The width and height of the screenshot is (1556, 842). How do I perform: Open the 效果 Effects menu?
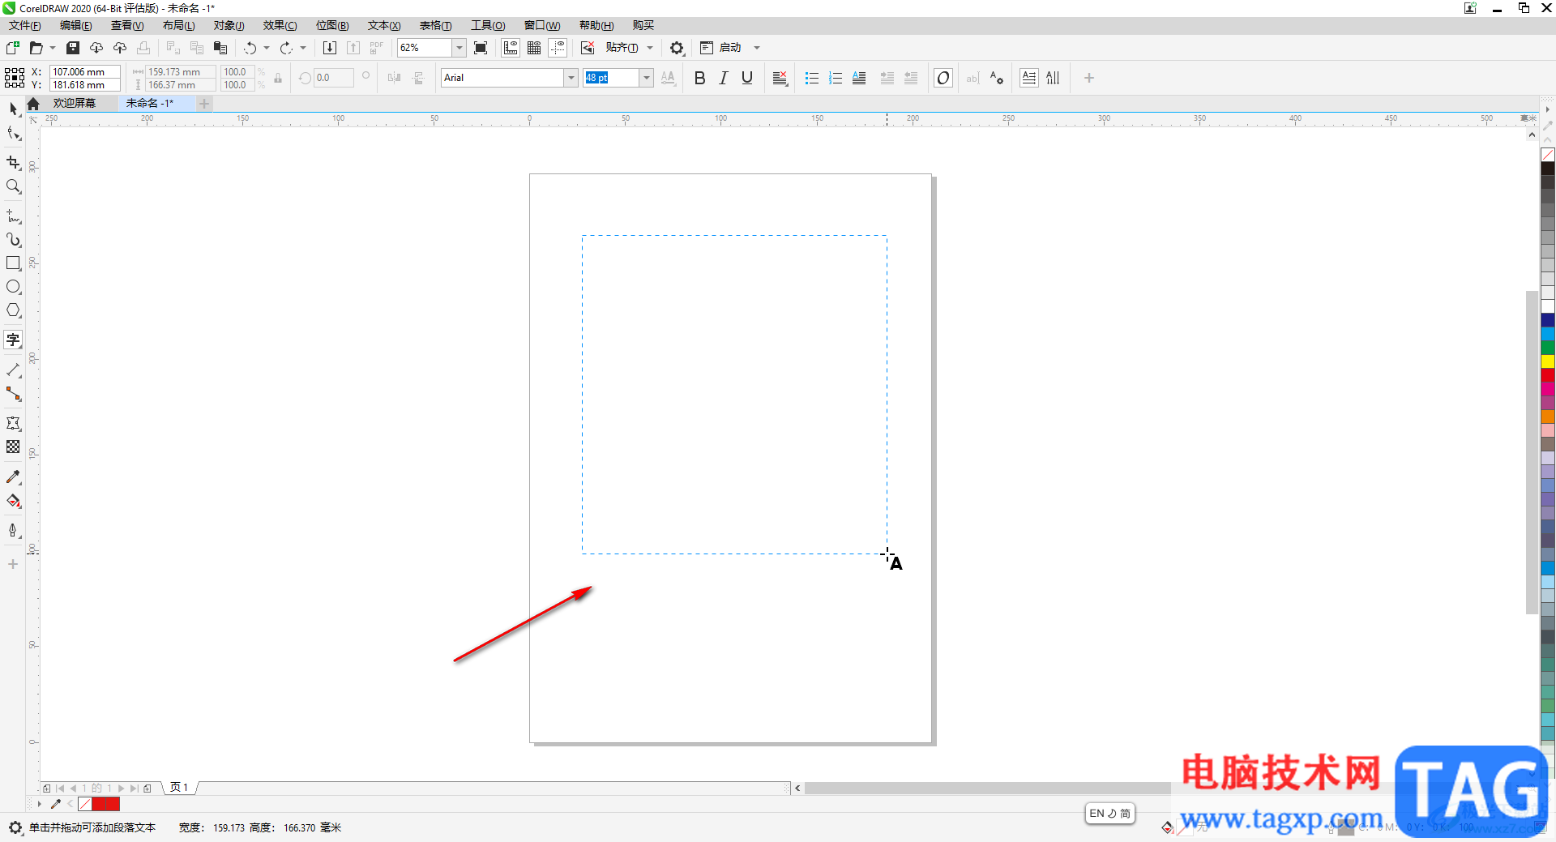[280, 25]
